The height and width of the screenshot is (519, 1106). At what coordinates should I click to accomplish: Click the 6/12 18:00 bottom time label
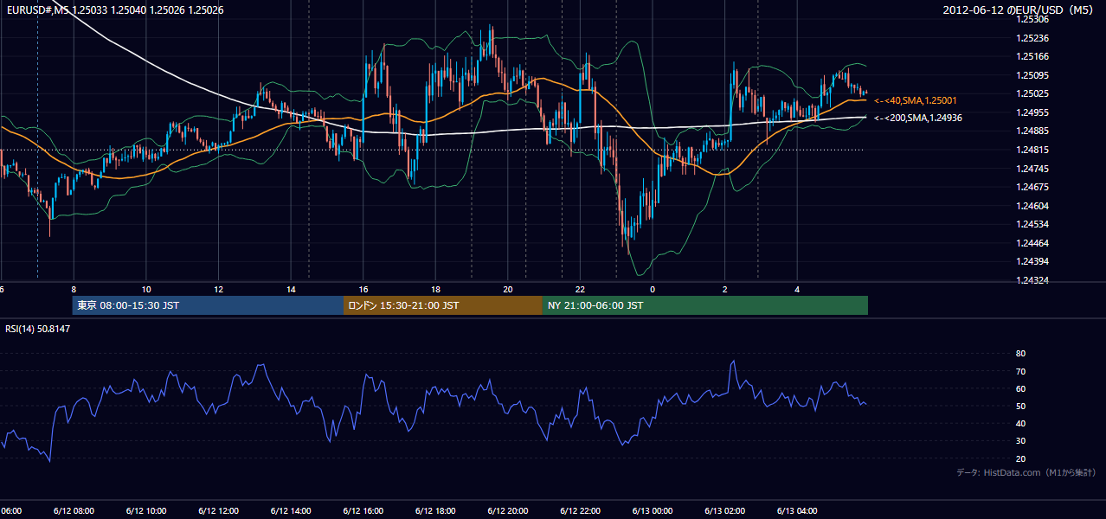434,511
